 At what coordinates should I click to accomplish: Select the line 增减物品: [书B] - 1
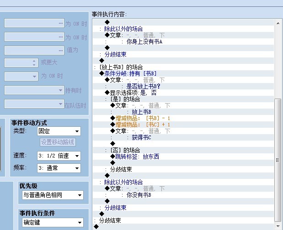coord(183,118)
